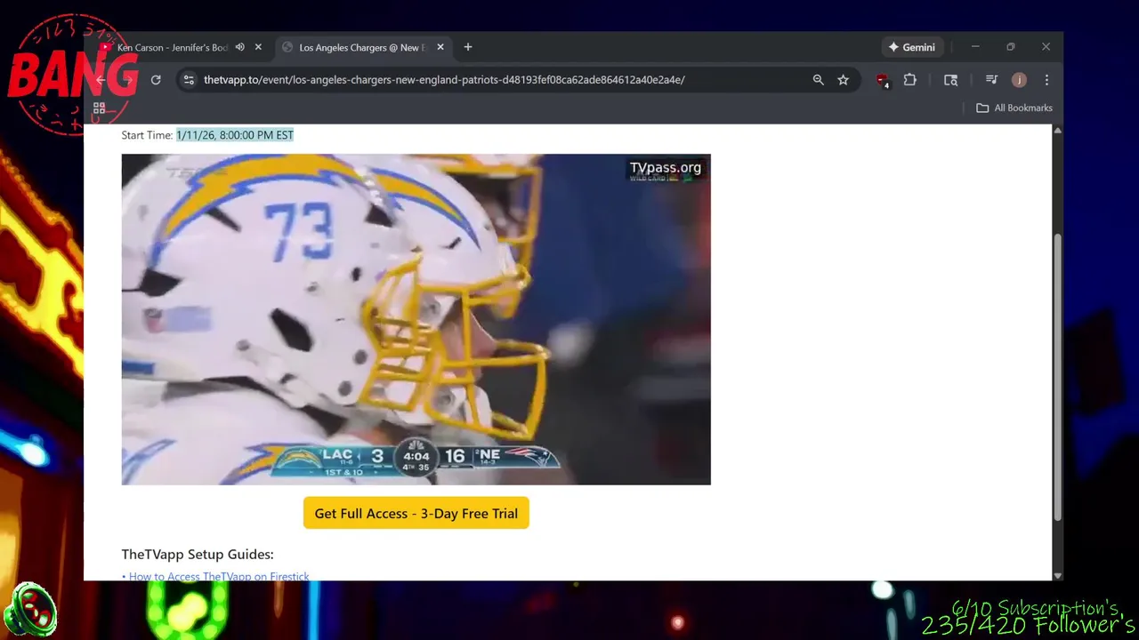Click the video player stream
The width and height of the screenshot is (1139, 640).
[x=416, y=319]
